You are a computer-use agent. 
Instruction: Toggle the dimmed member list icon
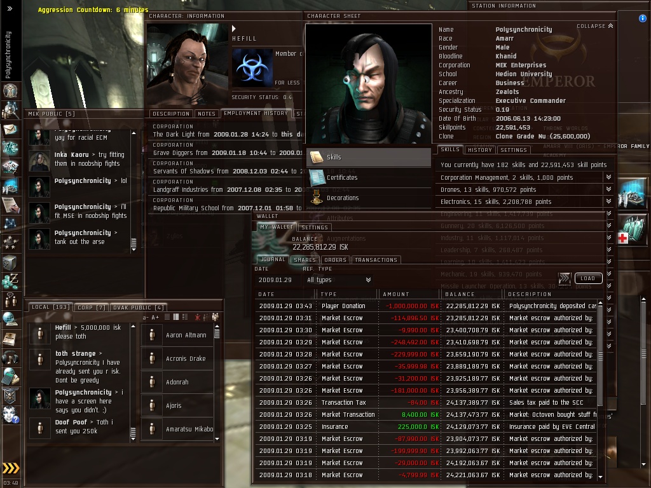[x=207, y=317]
